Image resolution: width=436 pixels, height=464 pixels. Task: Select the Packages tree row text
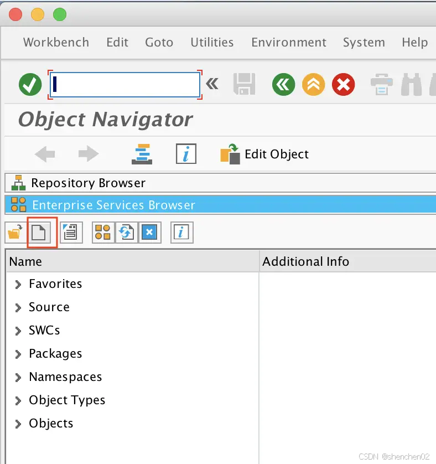tap(55, 354)
